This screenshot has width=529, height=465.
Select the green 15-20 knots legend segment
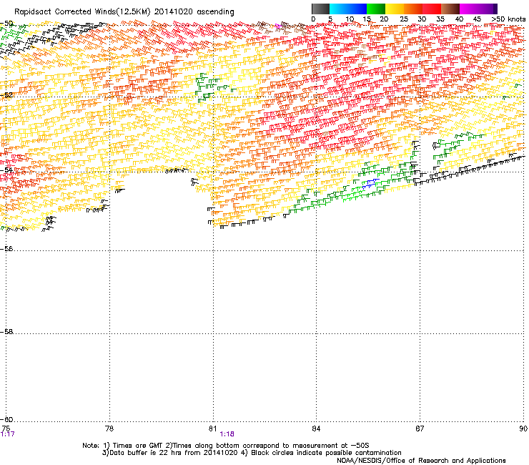(376, 9)
